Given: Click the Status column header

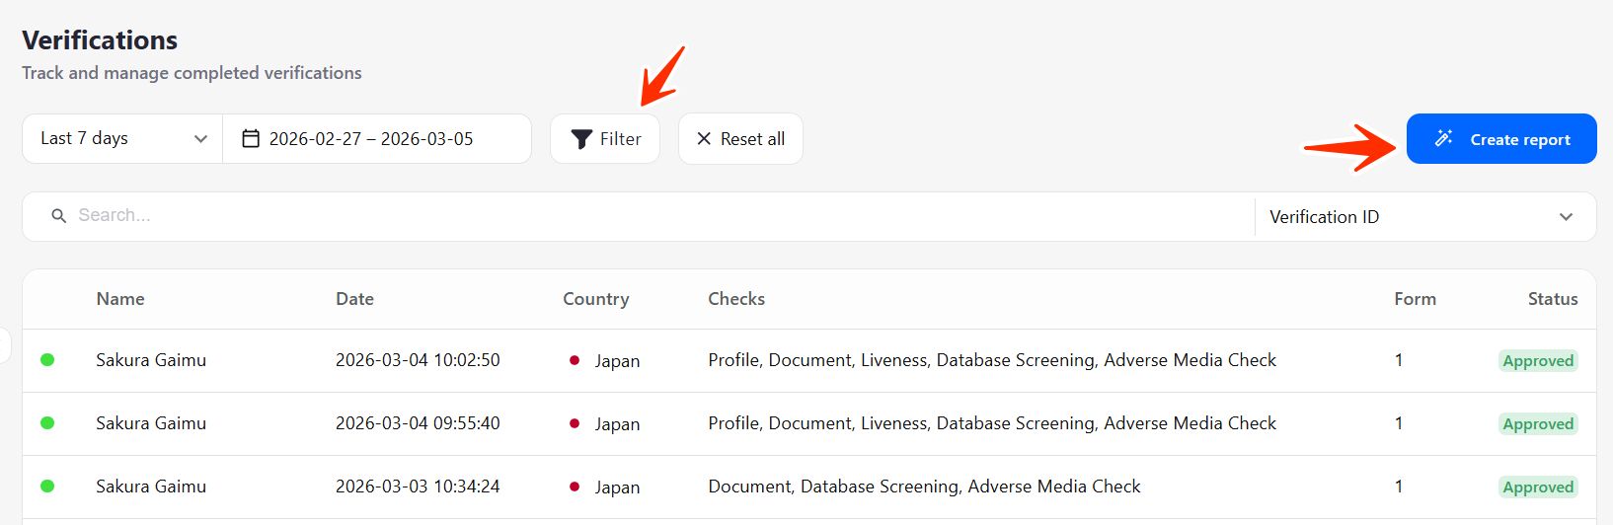Looking at the screenshot, I should click(x=1552, y=299).
